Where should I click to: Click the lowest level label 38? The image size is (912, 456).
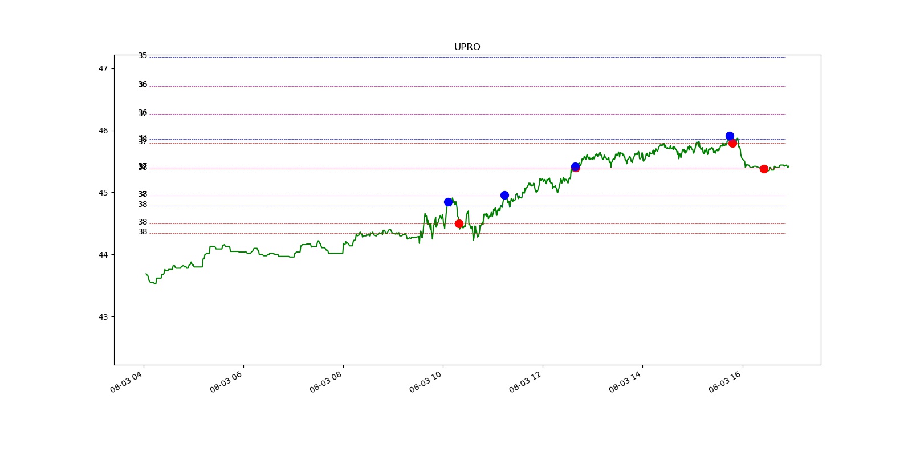[142, 232]
